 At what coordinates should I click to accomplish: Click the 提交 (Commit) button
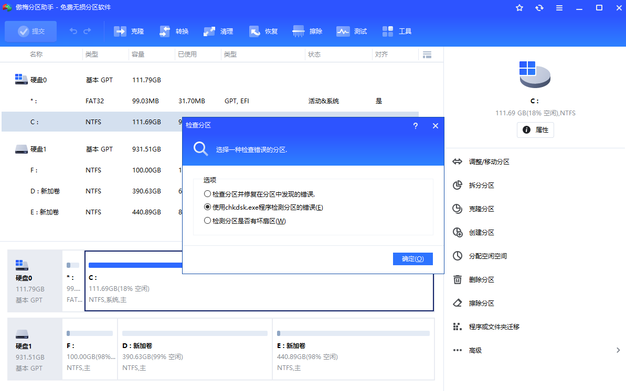[x=30, y=31]
